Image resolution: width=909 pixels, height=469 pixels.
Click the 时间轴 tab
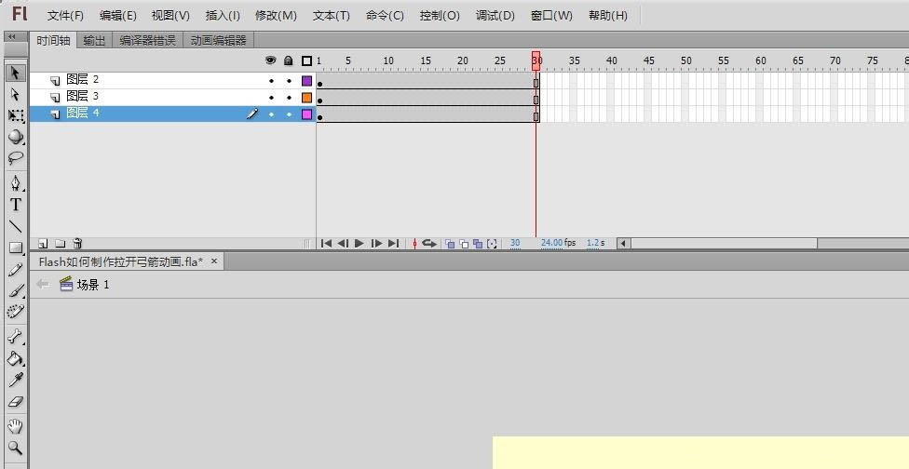pos(53,41)
